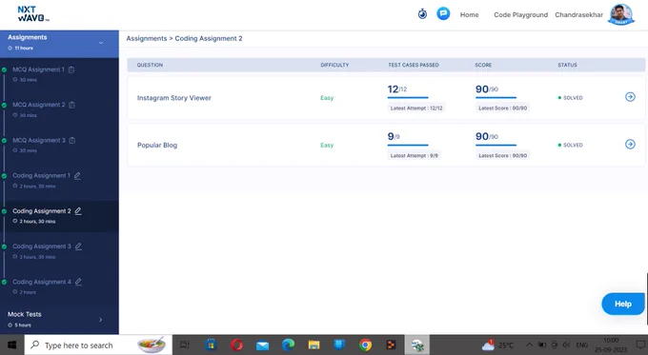Click clipboard icon beside MCQ Assignment 1
The image size is (648, 355).
pos(71,69)
